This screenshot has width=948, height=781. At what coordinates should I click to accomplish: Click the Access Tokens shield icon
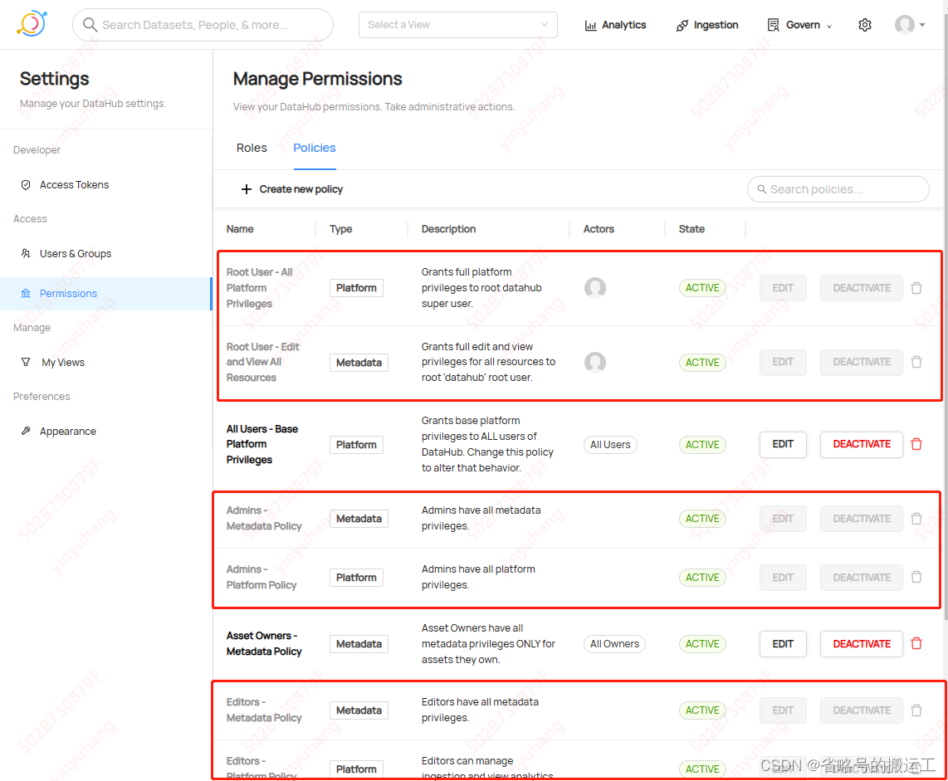26,185
